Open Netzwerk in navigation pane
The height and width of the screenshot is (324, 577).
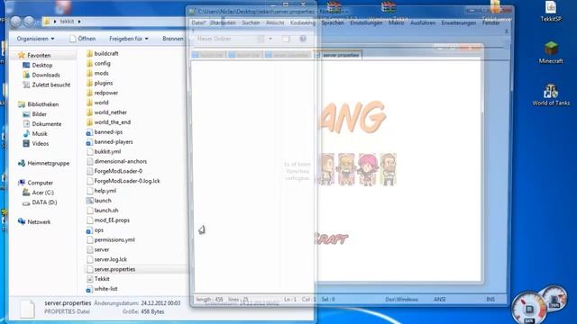[34, 222]
